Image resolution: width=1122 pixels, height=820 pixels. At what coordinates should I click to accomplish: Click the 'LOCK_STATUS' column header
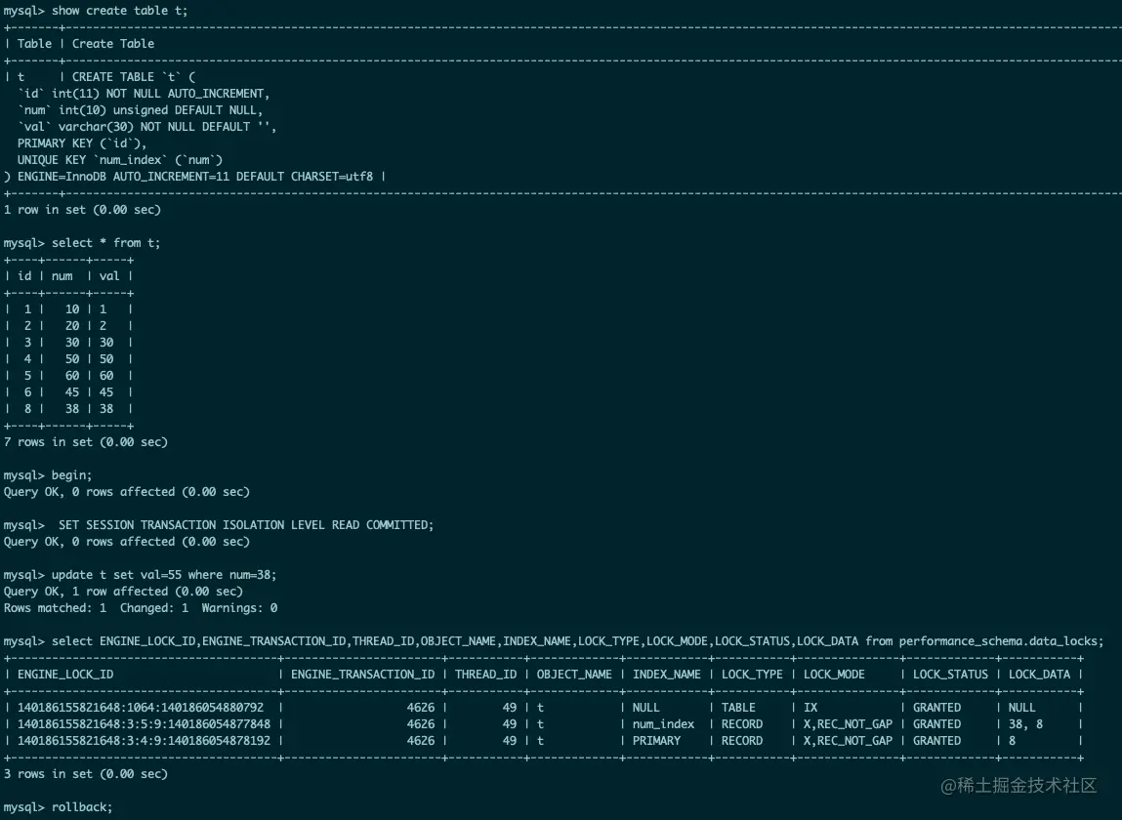[950, 674]
